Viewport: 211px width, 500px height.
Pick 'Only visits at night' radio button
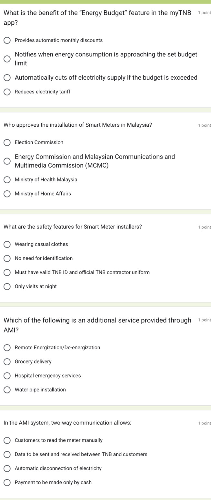[x=7, y=287]
